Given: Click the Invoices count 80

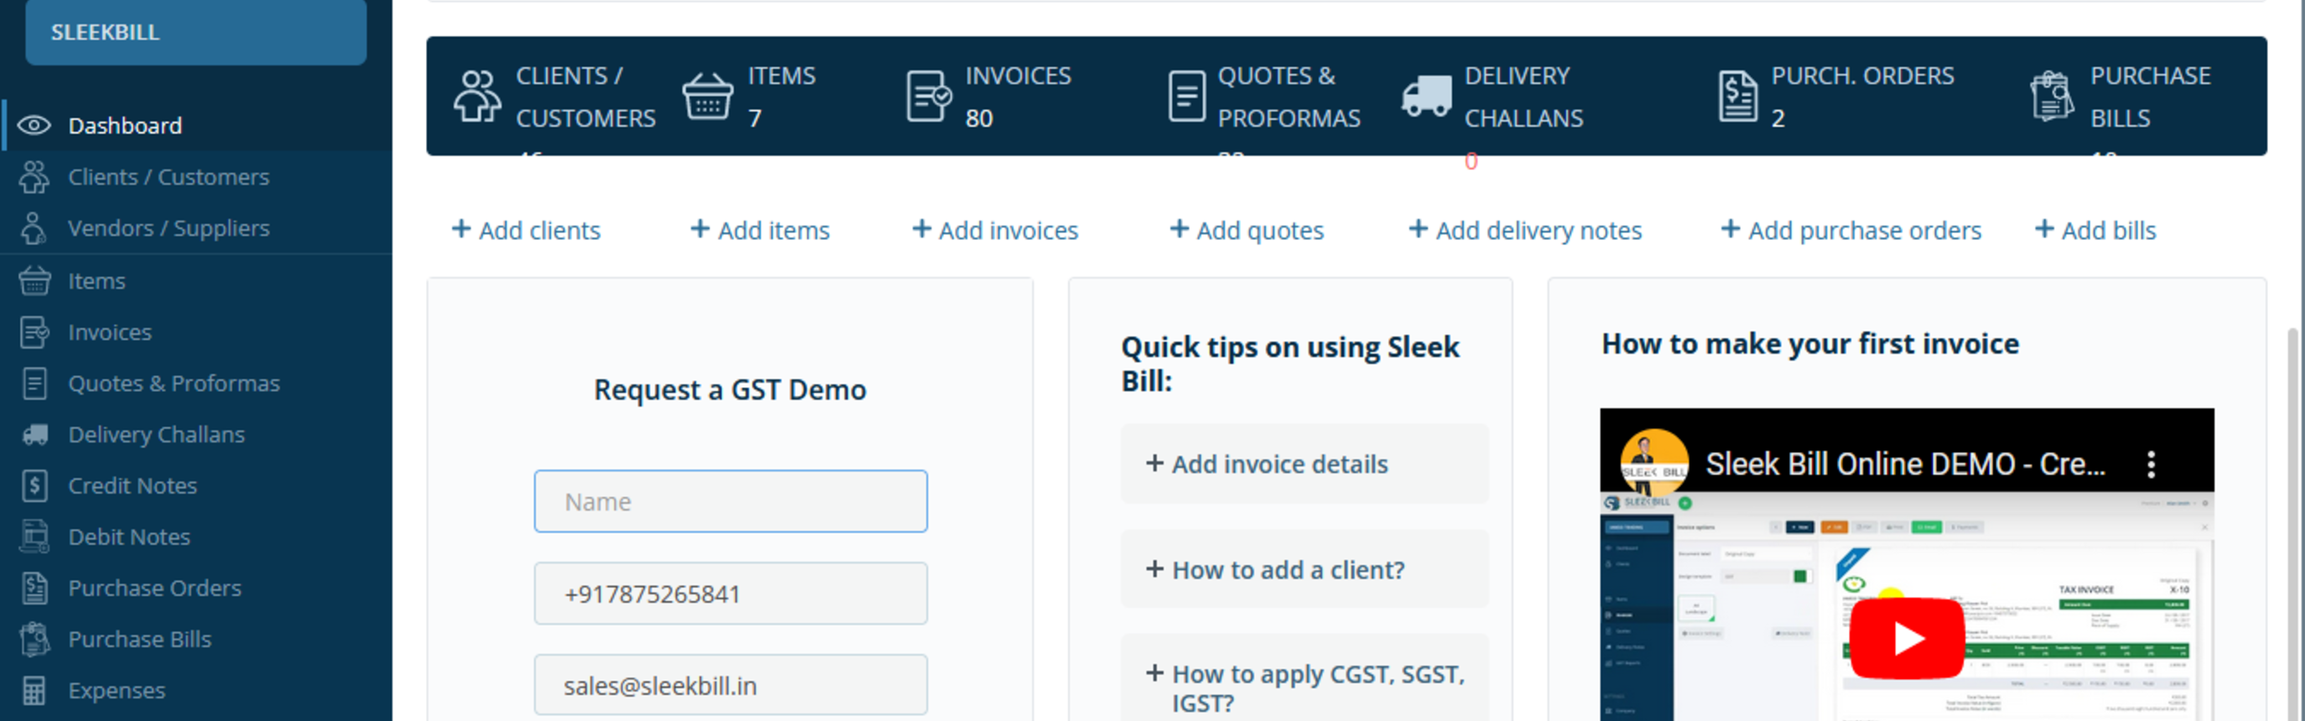Looking at the screenshot, I should 979,118.
